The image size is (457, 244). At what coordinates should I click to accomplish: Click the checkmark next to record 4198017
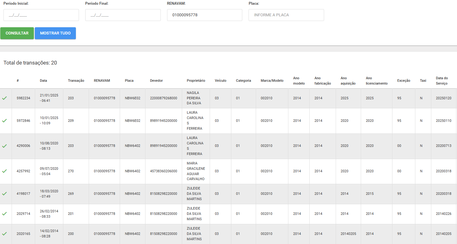[4, 194]
